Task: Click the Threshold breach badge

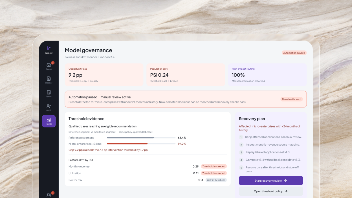Action: click(x=292, y=99)
